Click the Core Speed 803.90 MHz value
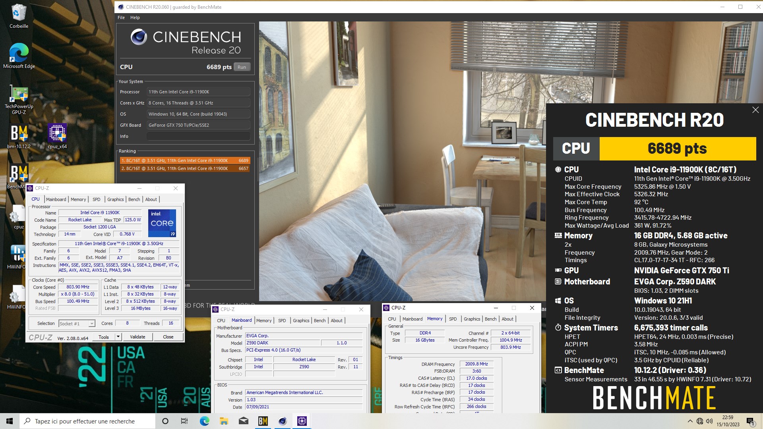The width and height of the screenshot is (763, 429). pos(78,287)
